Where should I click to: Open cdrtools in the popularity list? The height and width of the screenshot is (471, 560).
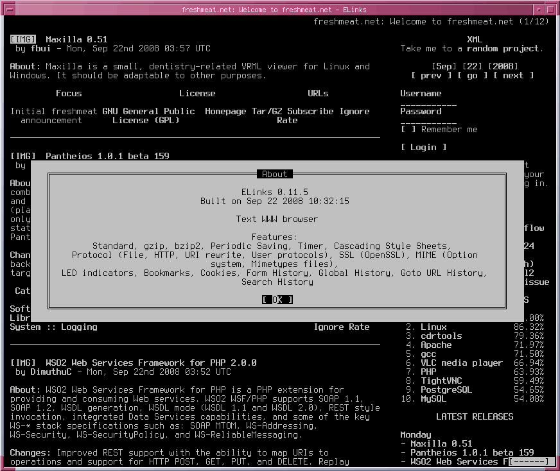[441, 336]
